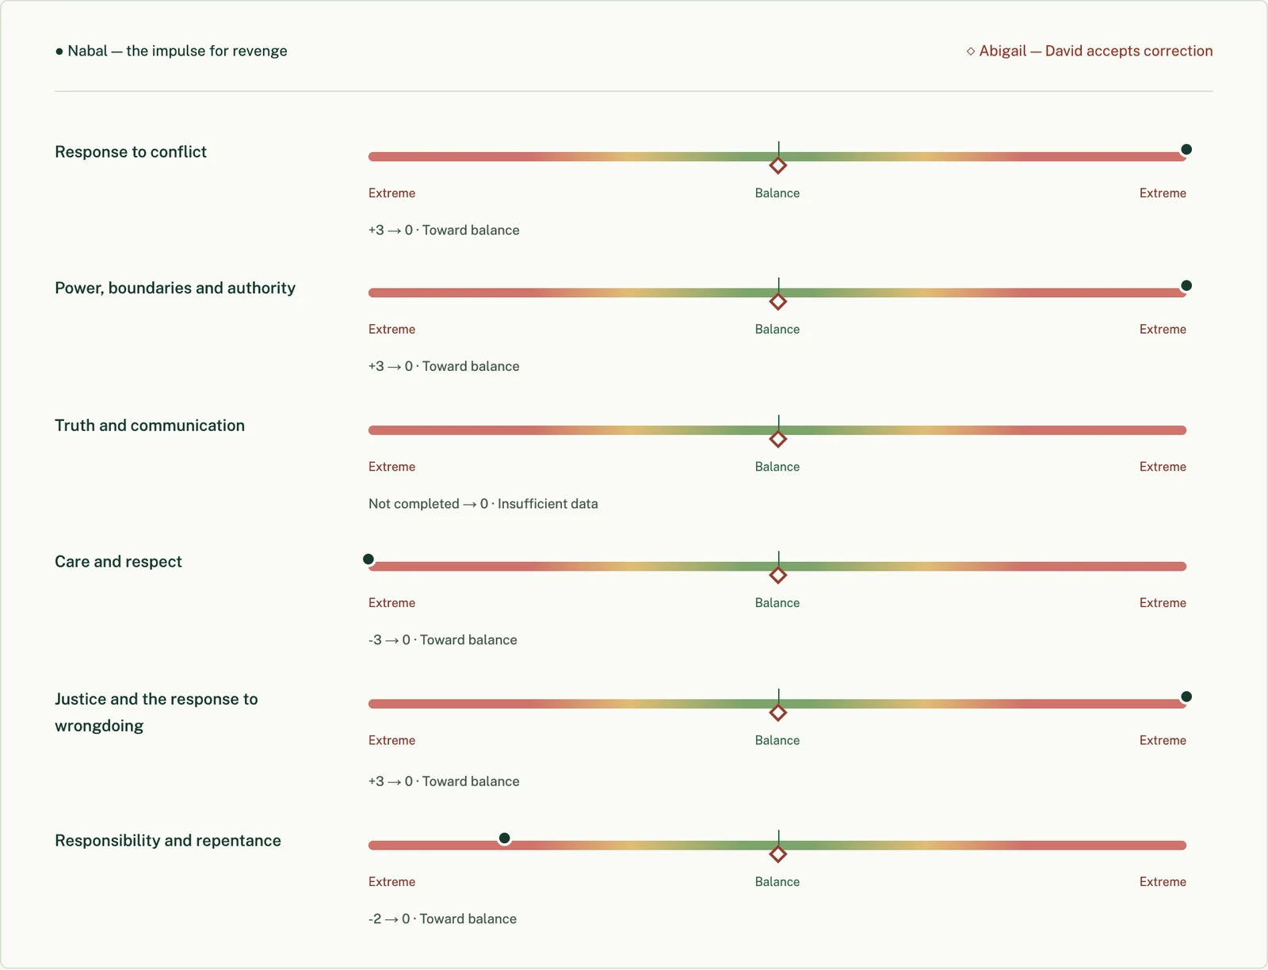
Task: Click right Extreme label under Justice slider
Action: coord(1163,741)
